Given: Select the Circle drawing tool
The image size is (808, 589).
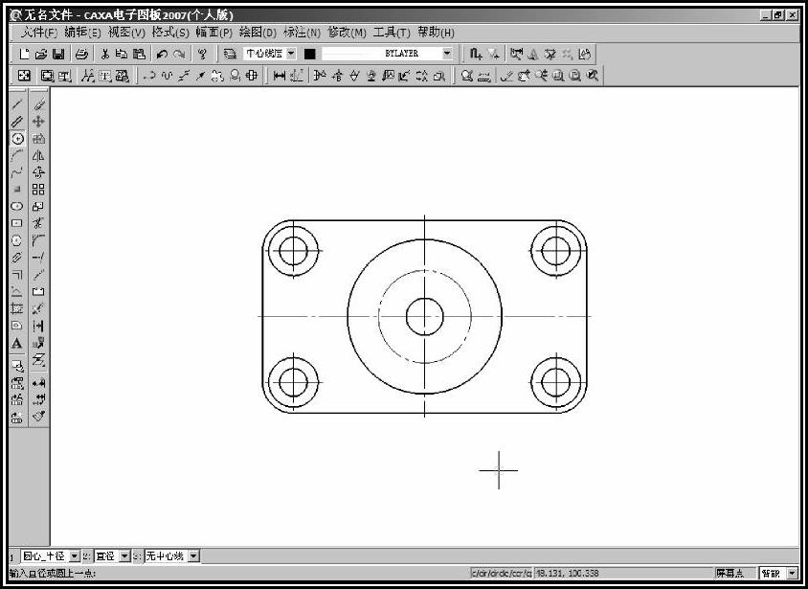Looking at the screenshot, I should pos(17,139).
